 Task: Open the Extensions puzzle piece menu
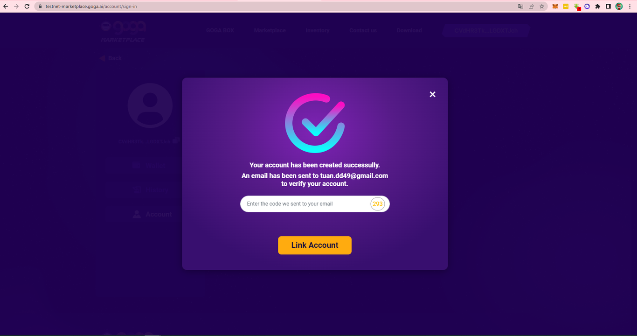pyautogui.click(x=598, y=7)
